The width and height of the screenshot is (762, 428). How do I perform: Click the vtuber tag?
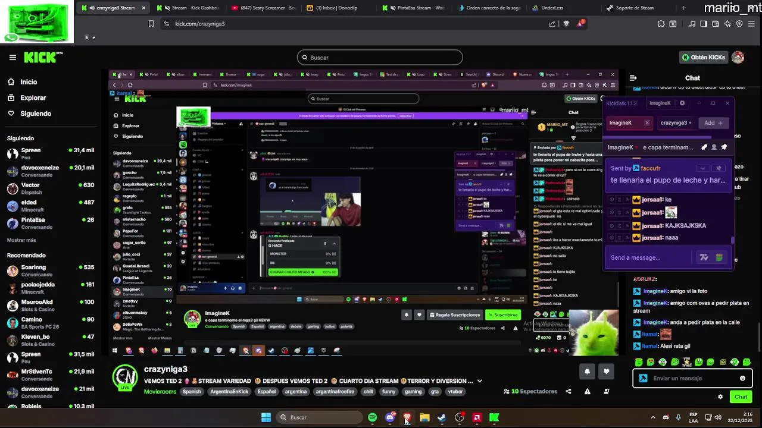(455, 392)
